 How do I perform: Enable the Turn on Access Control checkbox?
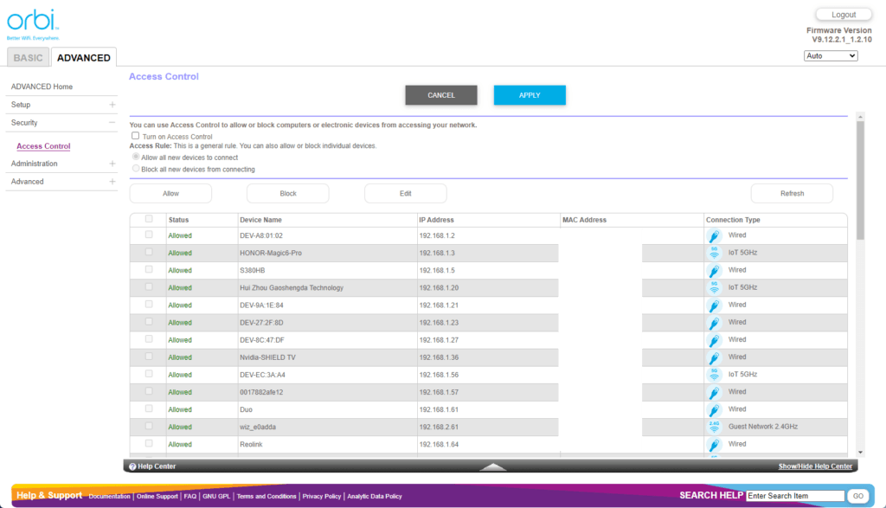point(135,136)
